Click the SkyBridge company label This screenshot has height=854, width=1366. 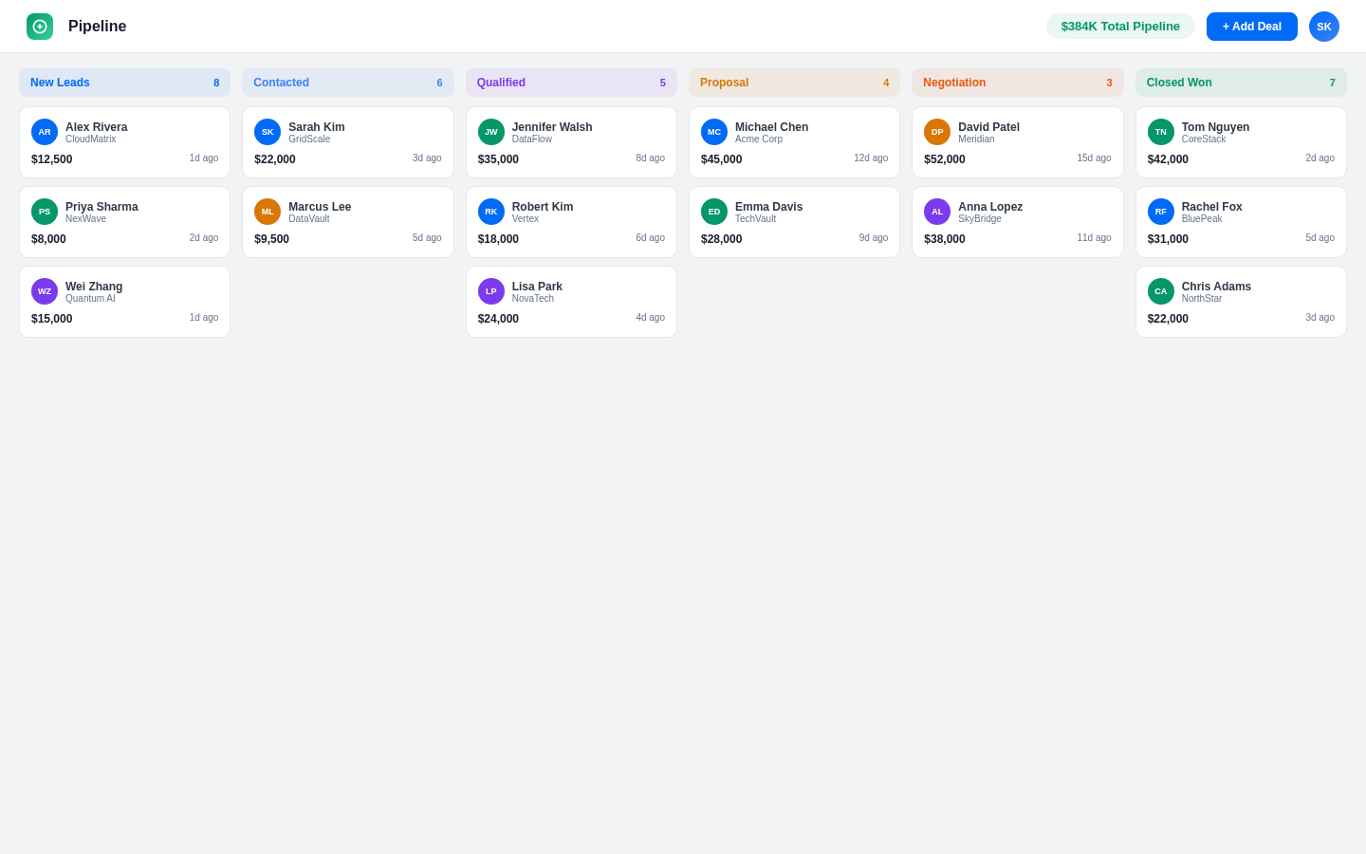(980, 219)
